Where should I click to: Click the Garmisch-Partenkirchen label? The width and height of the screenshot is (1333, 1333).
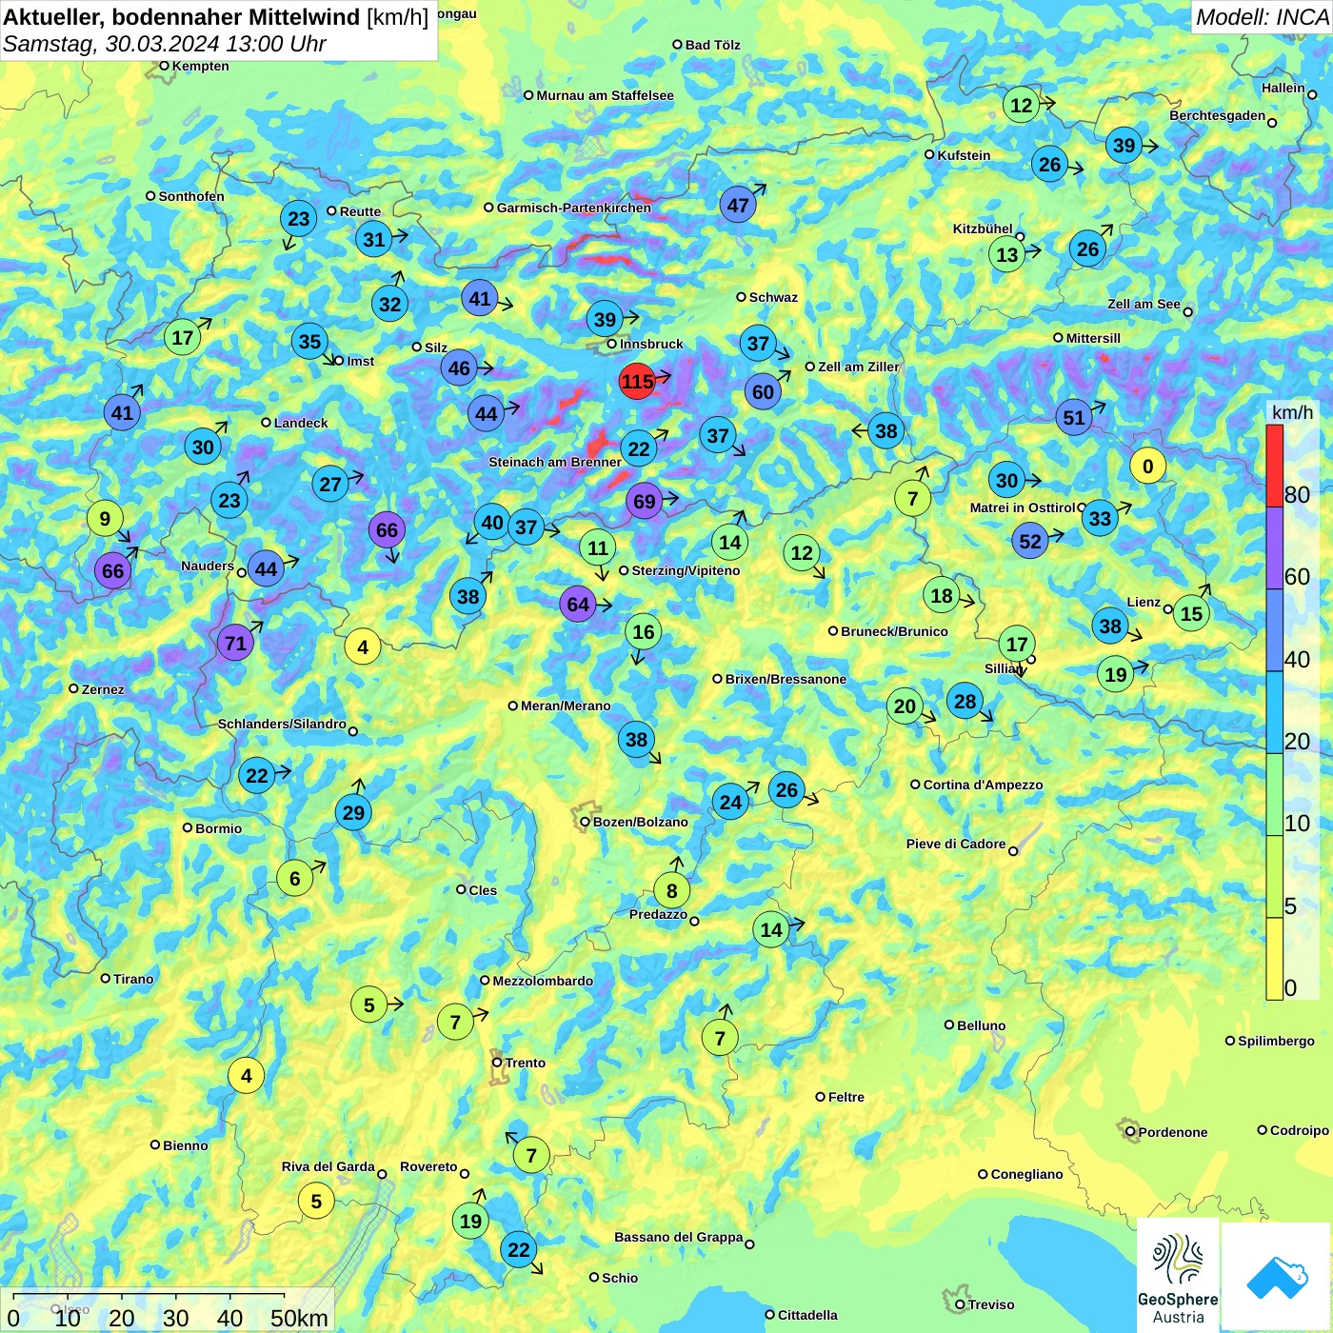point(574,208)
